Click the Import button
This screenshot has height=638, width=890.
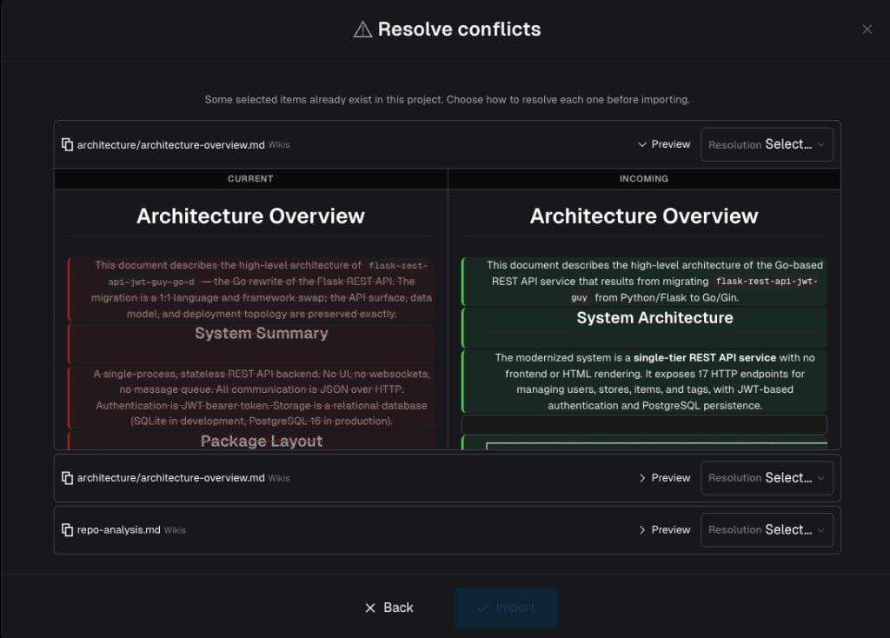click(x=506, y=608)
